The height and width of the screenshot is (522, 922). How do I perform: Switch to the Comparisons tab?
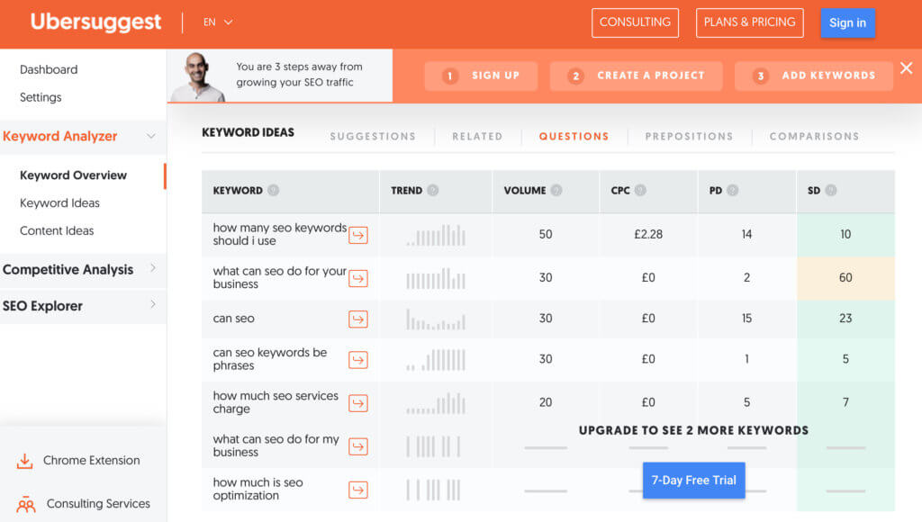pyautogui.click(x=814, y=137)
